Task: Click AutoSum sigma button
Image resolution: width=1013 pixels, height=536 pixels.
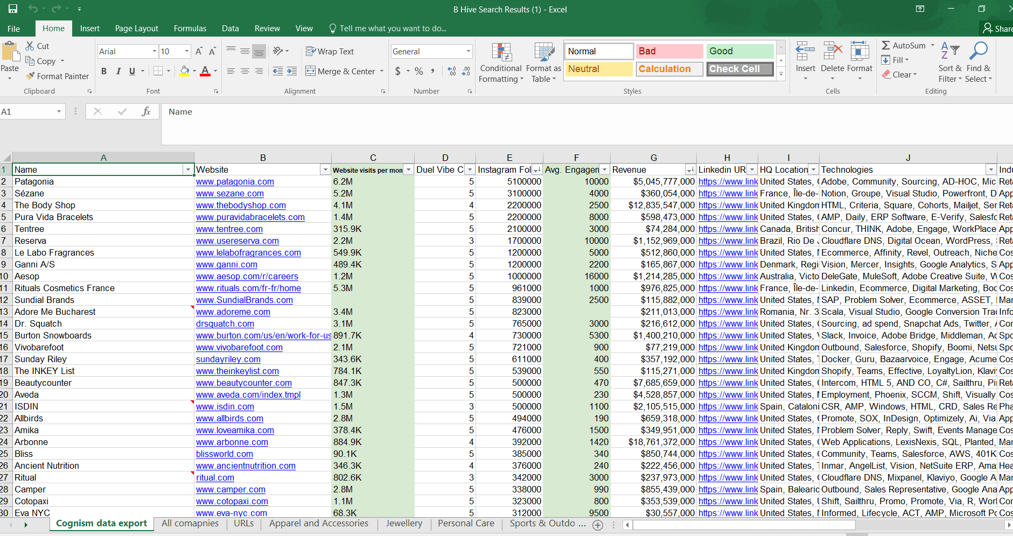Action: click(904, 46)
